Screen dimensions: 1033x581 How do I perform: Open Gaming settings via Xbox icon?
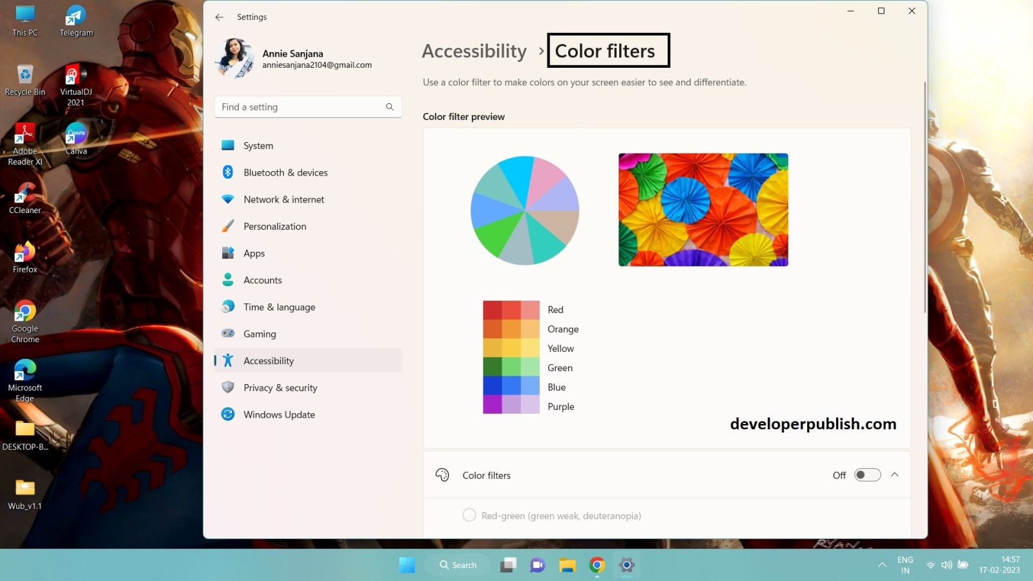pyautogui.click(x=228, y=334)
